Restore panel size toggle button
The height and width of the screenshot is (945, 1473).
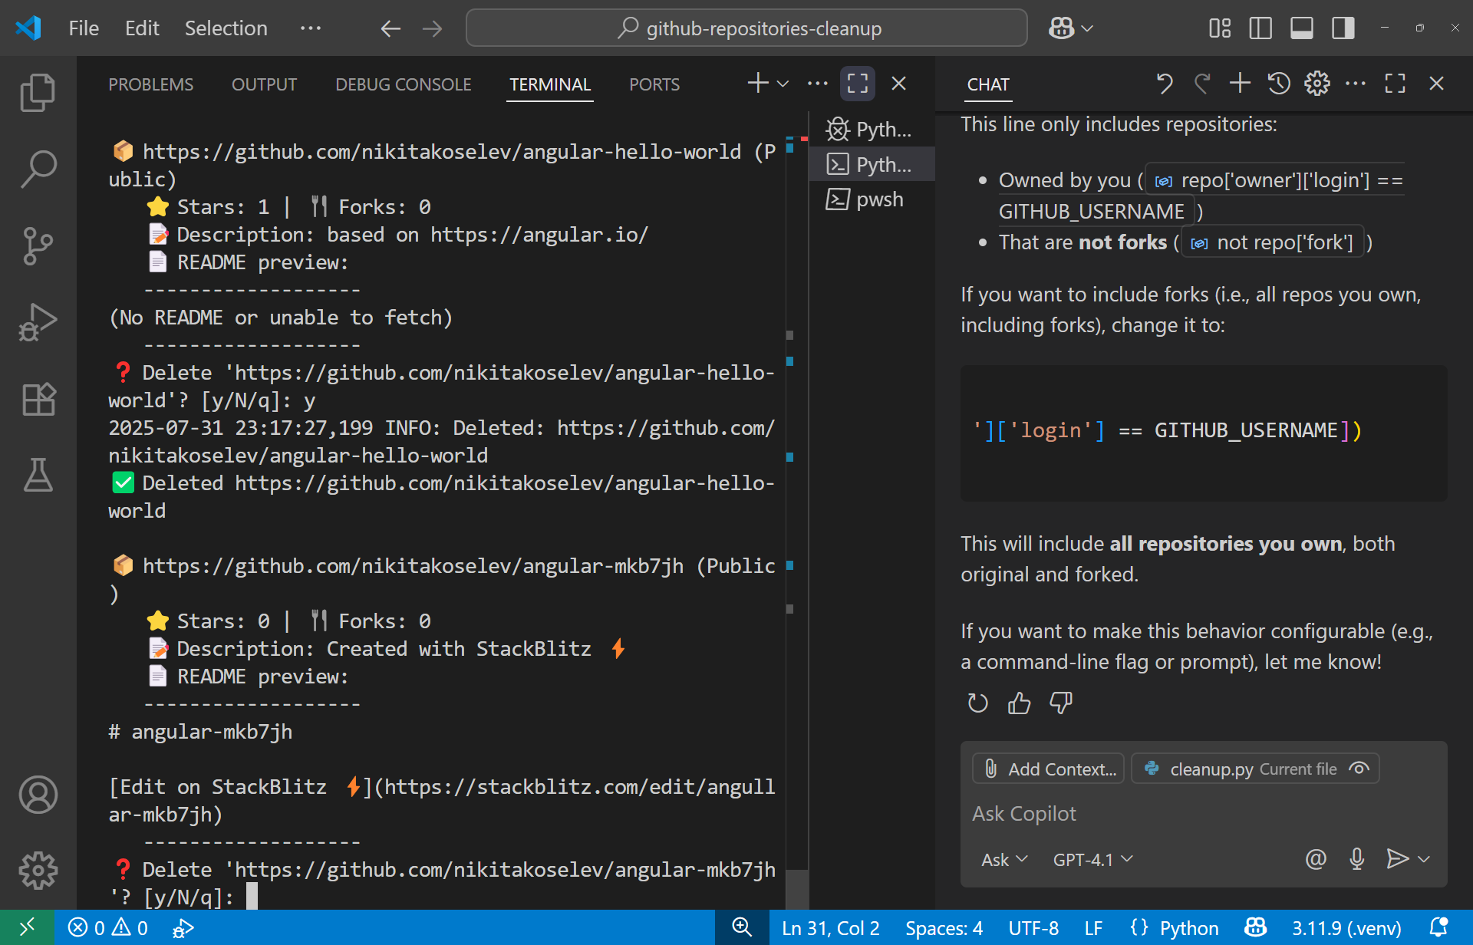858,83
